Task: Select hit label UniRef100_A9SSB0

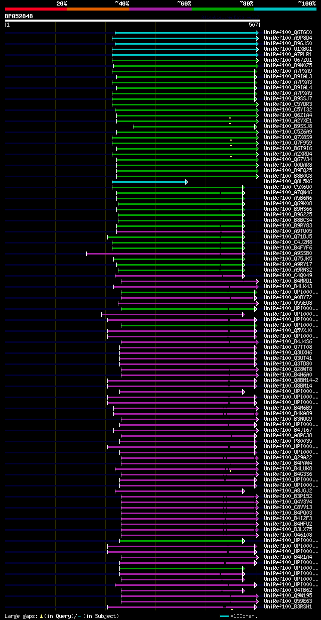Action: click(288, 253)
